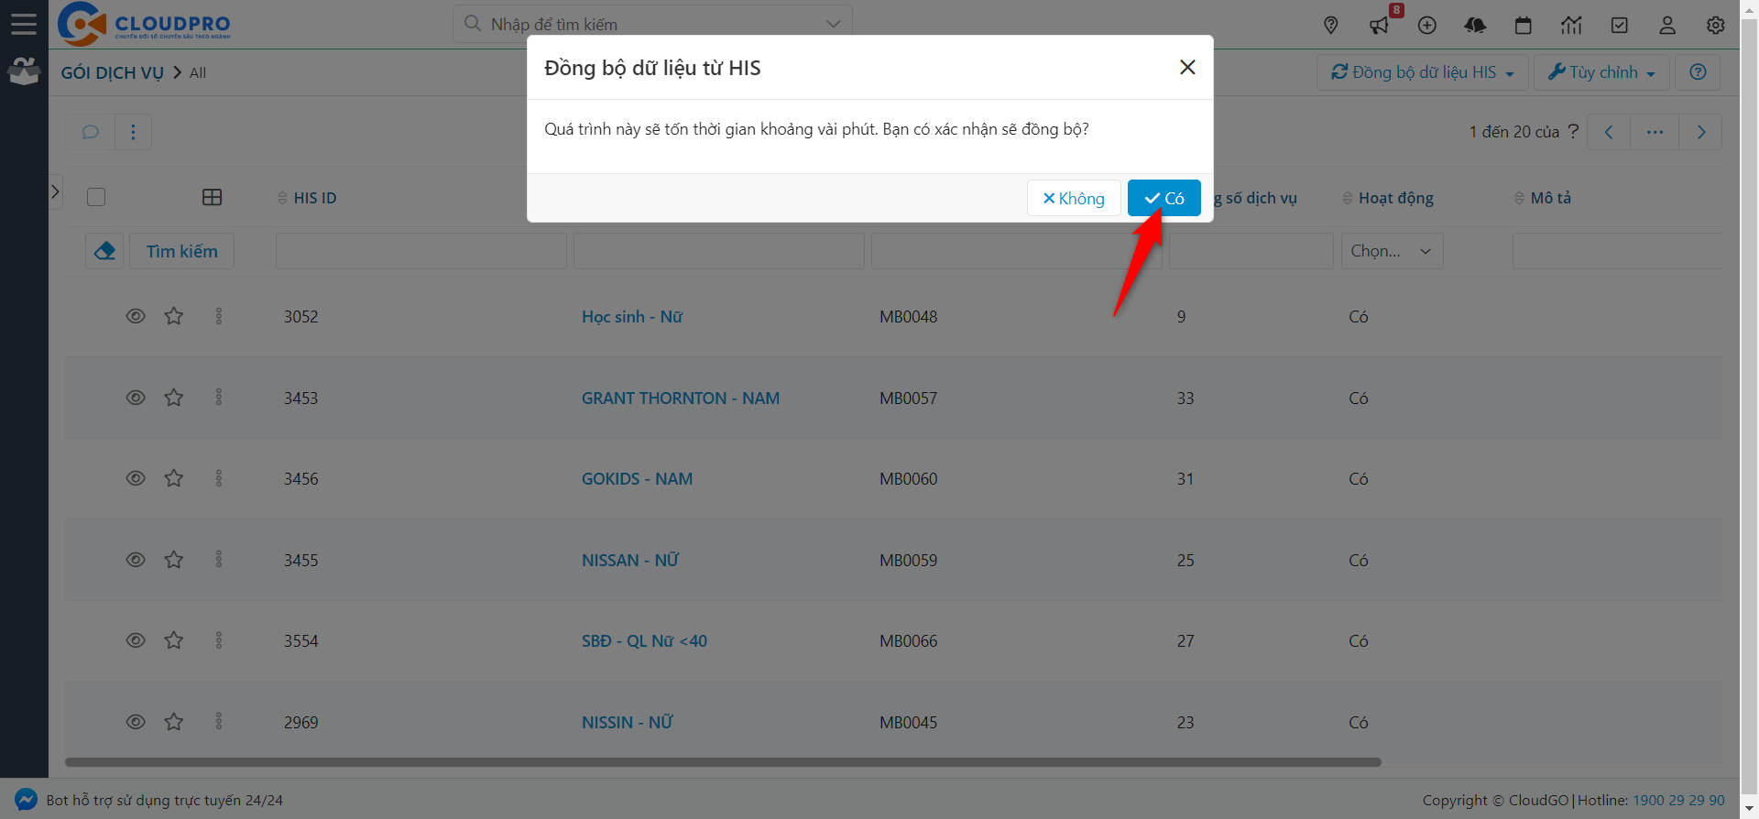Open the user profile icon
Screen dimensions: 1759x819
tap(1667, 26)
